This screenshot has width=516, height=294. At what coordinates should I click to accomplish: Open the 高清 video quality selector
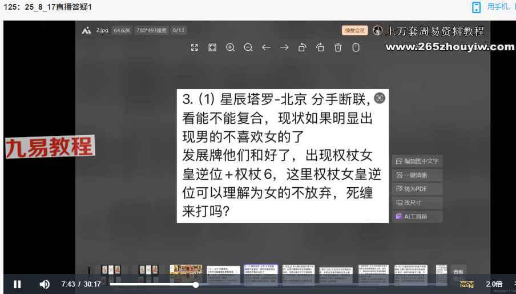(x=466, y=284)
